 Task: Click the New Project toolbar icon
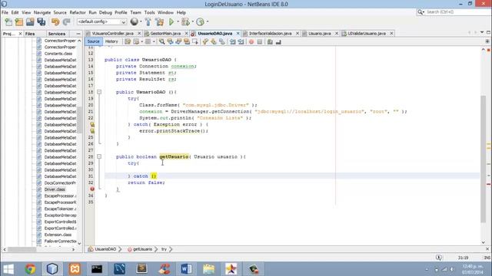(19, 22)
